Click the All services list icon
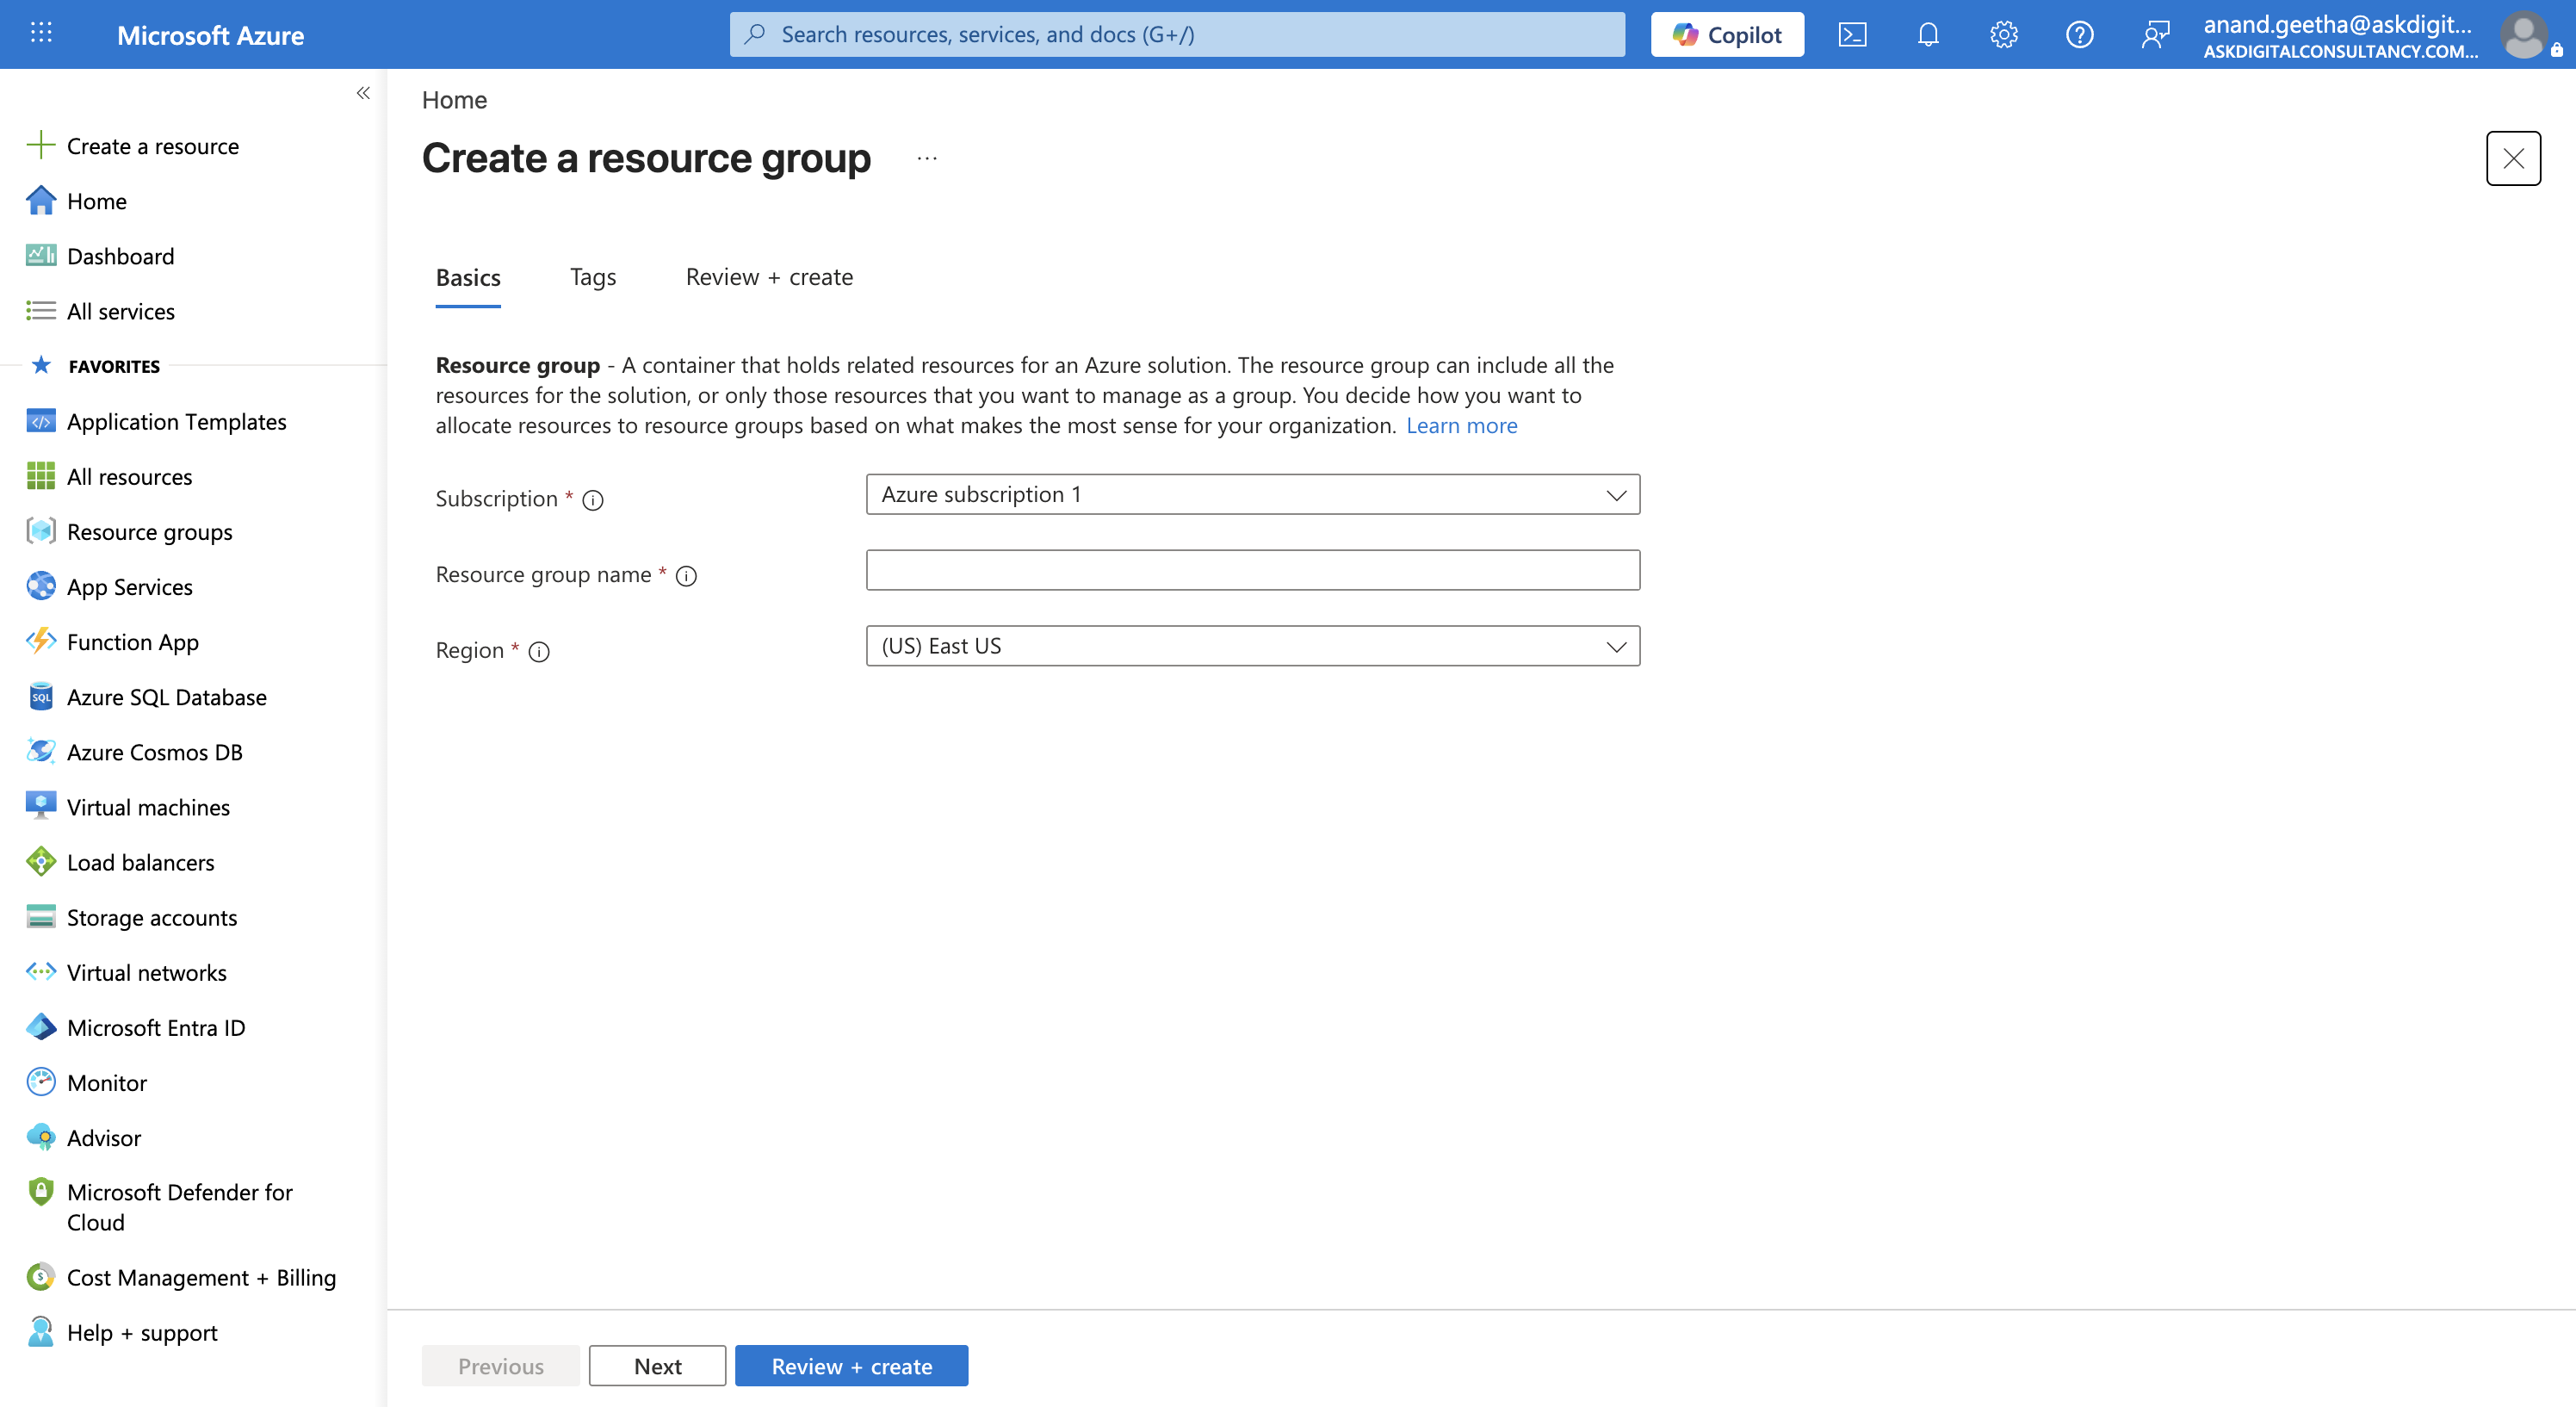The width and height of the screenshot is (2576, 1407). [41, 311]
